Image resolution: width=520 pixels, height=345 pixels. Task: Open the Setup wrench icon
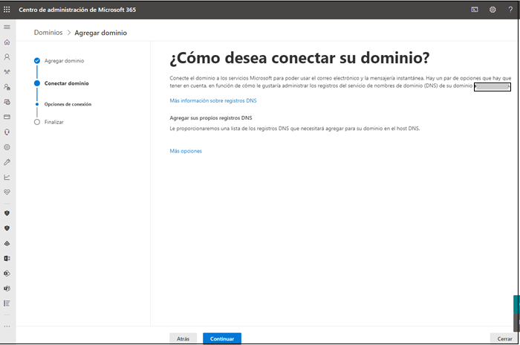click(7, 162)
